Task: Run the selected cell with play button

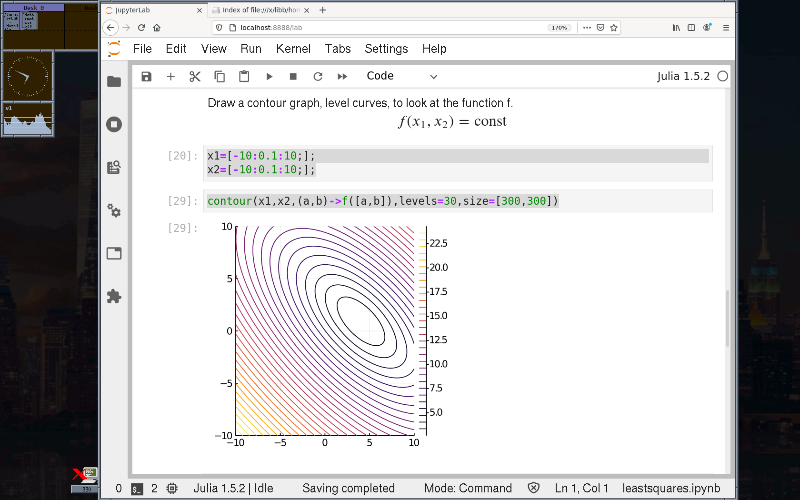Action: (269, 77)
